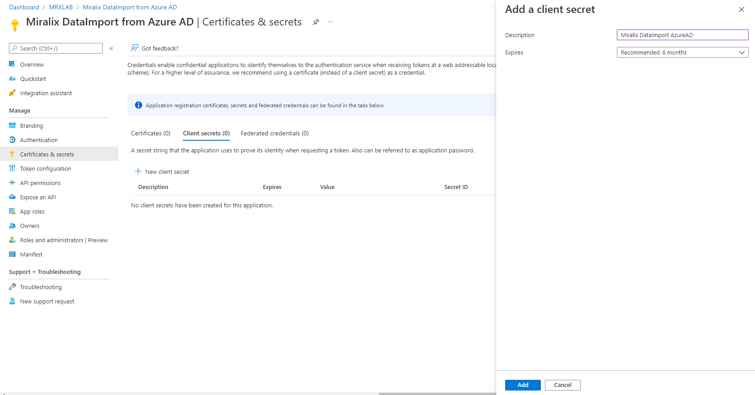755x395 pixels.
Task: Open the Expires dropdown
Action: click(x=683, y=52)
